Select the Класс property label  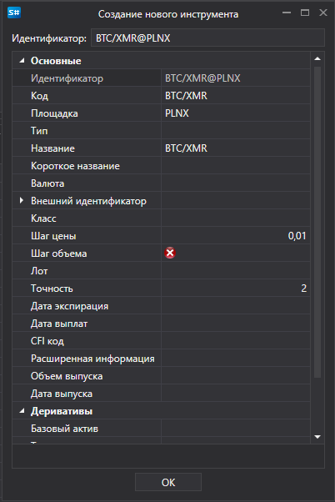pyautogui.click(x=43, y=218)
